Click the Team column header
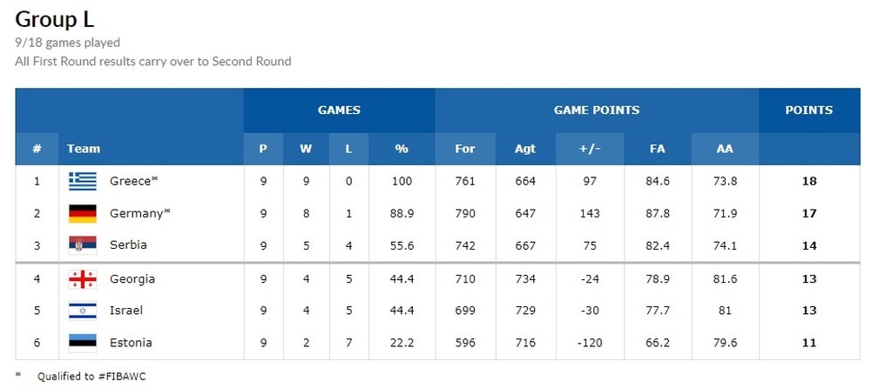 click(84, 149)
